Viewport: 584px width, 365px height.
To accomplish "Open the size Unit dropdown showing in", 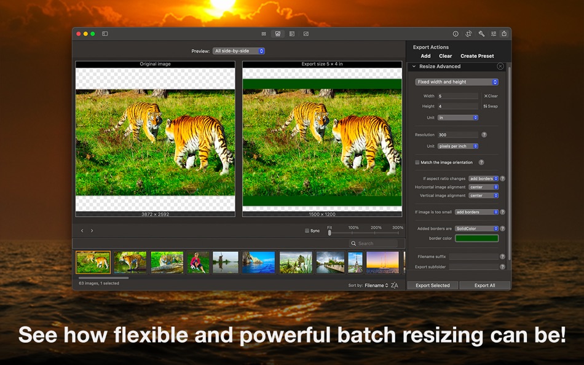I will pos(458,118).
